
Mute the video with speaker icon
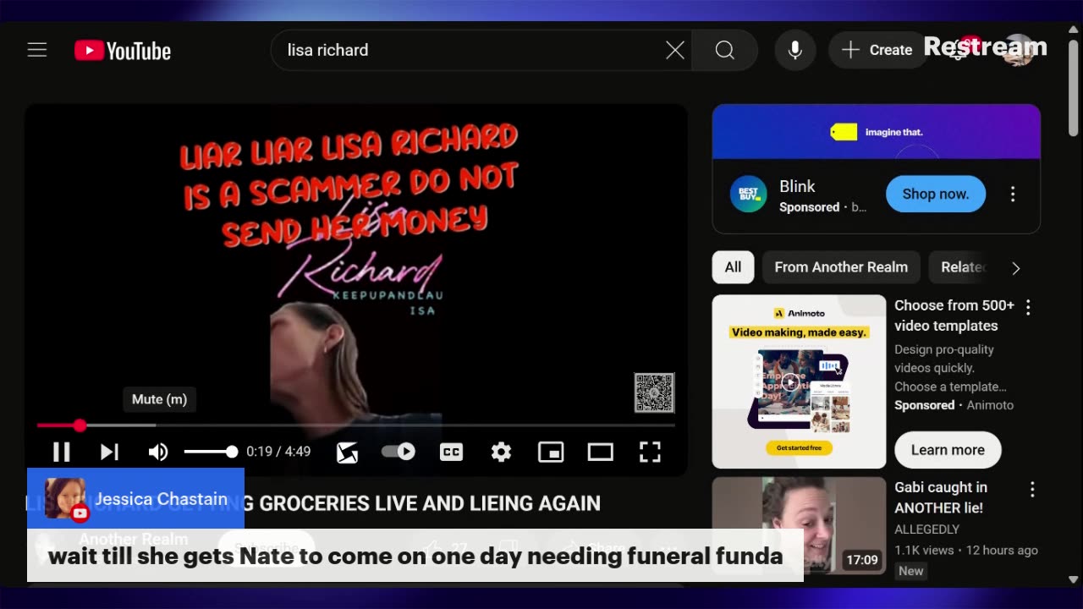point(158,452)
